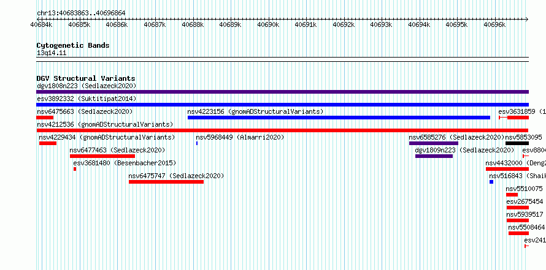The height and width of the screenshot is (270, 546).
Task: Select the esv3892332 blue variant bar
Action: click(282, 105)
